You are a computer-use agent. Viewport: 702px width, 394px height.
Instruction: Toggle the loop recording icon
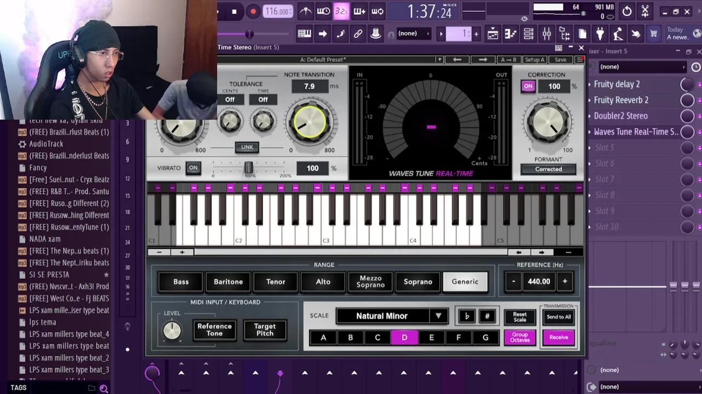coord(378,11)
